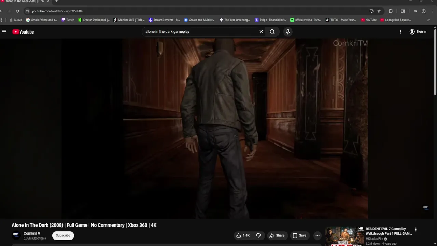
Task: Click the address bar URL
Action: [x=57, y=11]
